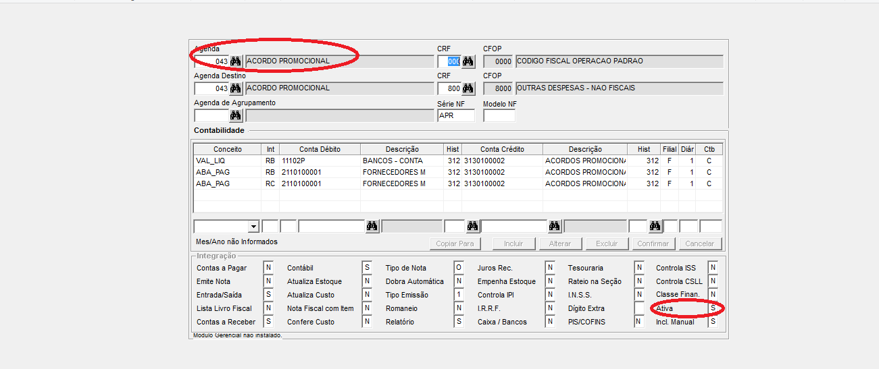Focus the Nota Fiscal com Item field

click(367, 308)
